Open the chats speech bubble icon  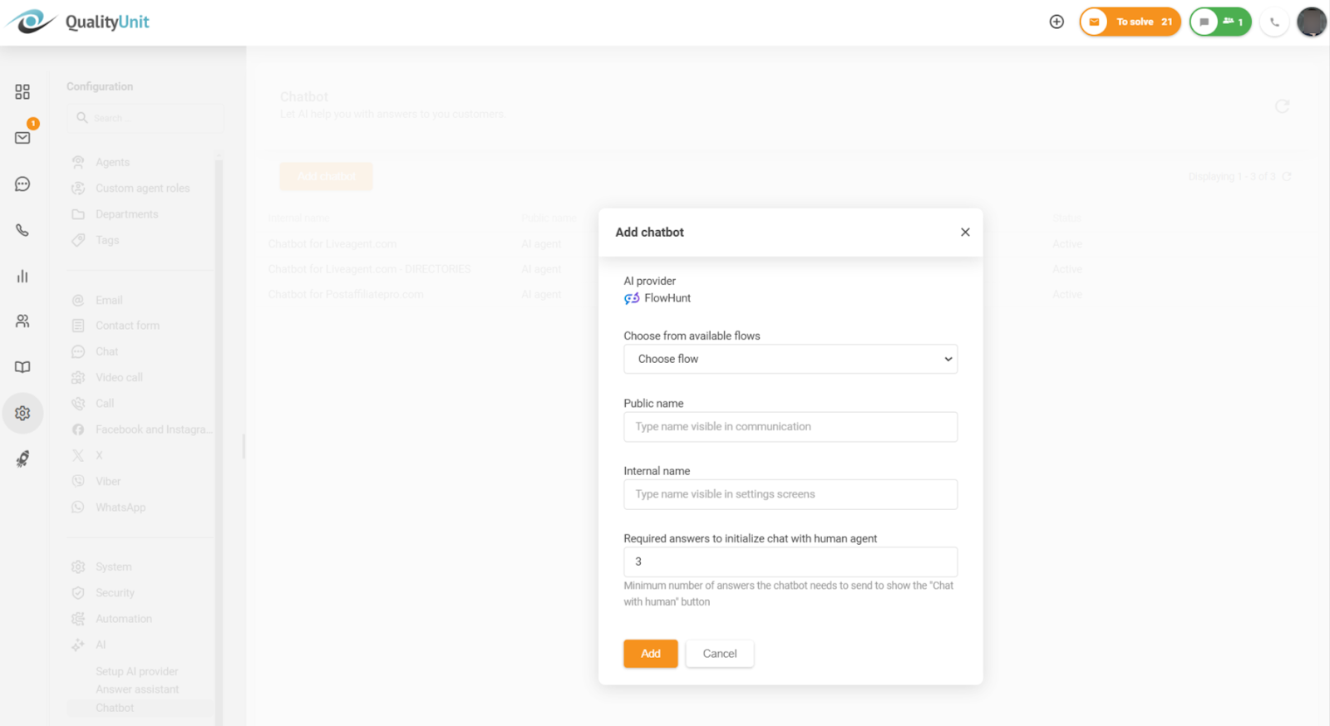22,184
